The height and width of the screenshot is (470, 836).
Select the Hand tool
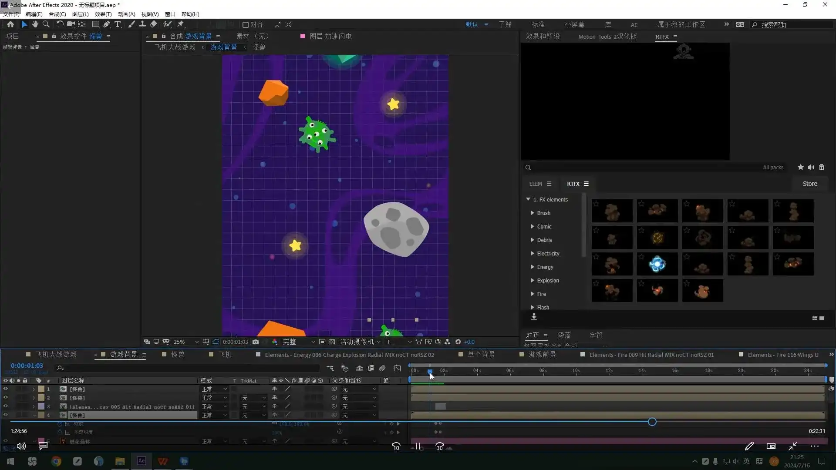35,24
